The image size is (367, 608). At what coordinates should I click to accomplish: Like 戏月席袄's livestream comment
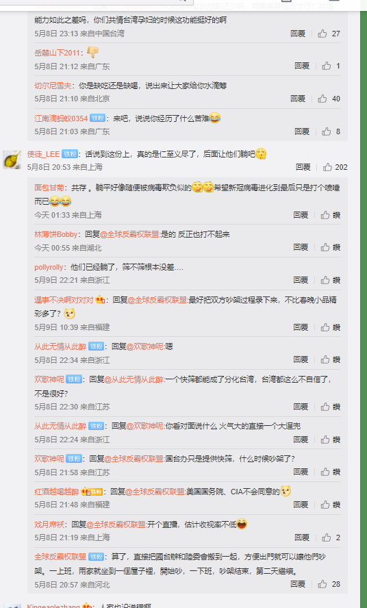coord(327,537)
